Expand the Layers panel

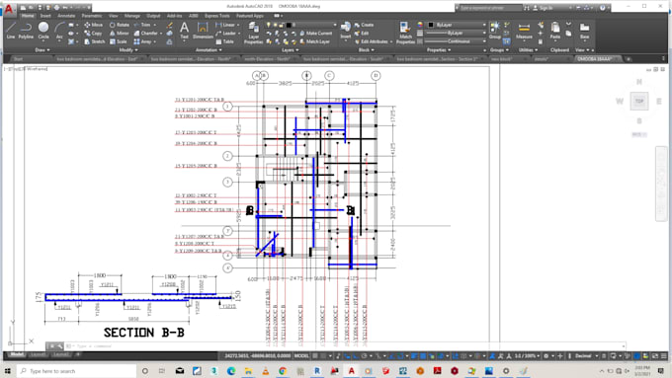(290, 50)
